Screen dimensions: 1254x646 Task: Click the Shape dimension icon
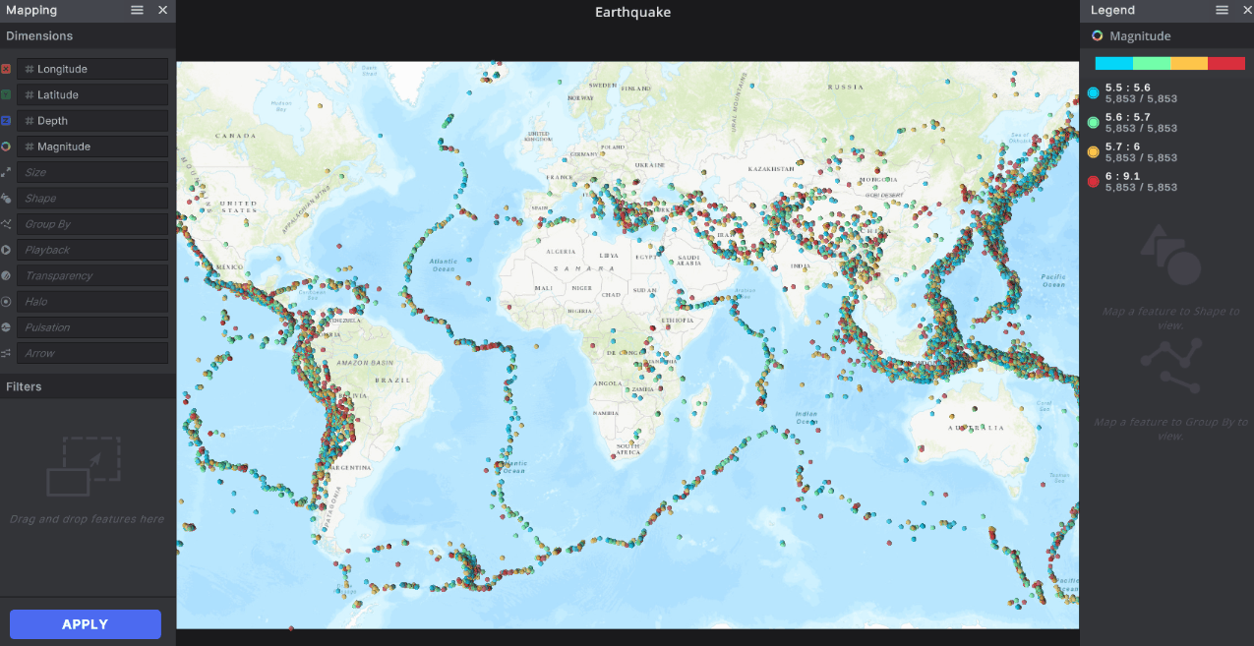(6, 199)
